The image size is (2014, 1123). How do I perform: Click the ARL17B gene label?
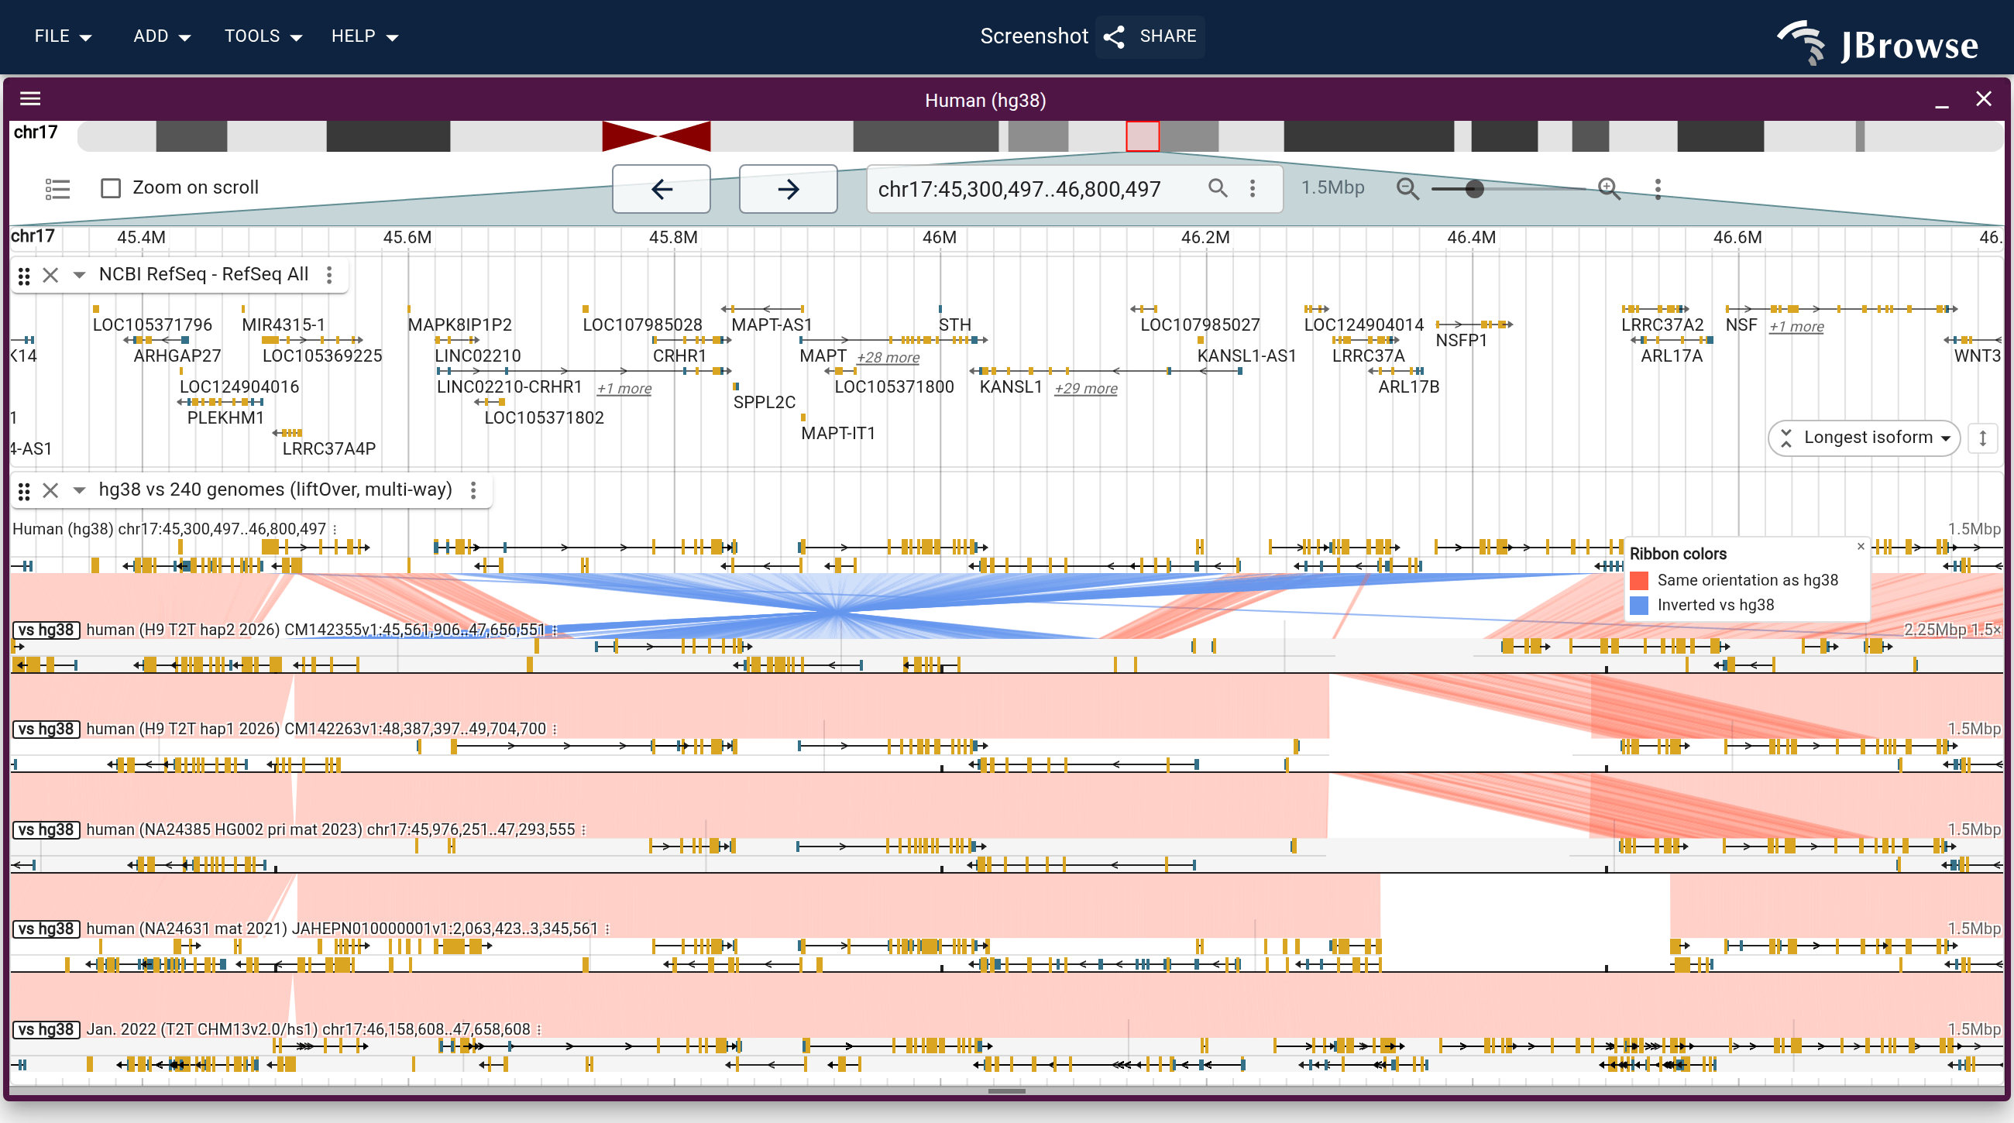[1409, 386]
